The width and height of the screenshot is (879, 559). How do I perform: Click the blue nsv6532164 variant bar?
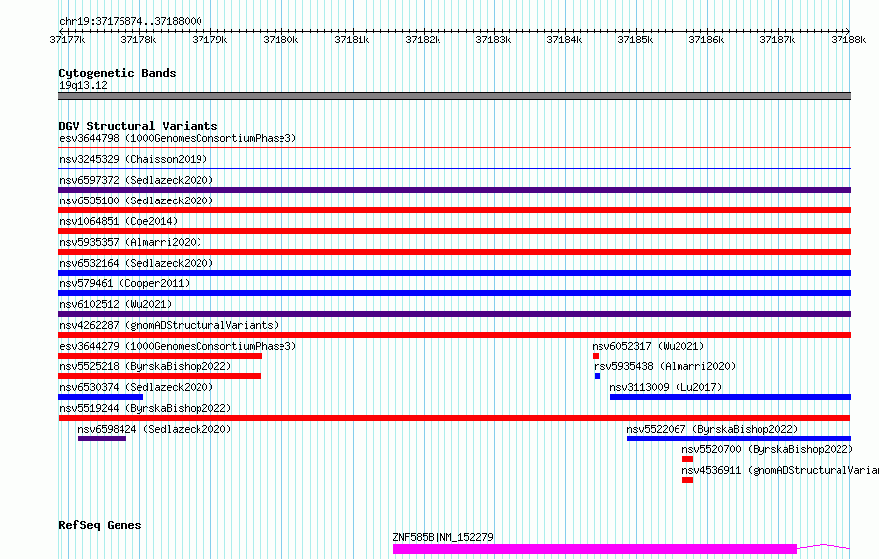(454, 273)
